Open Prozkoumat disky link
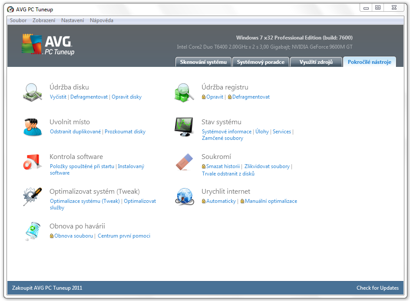Viewport: 410px width, 301px height. 125,132
